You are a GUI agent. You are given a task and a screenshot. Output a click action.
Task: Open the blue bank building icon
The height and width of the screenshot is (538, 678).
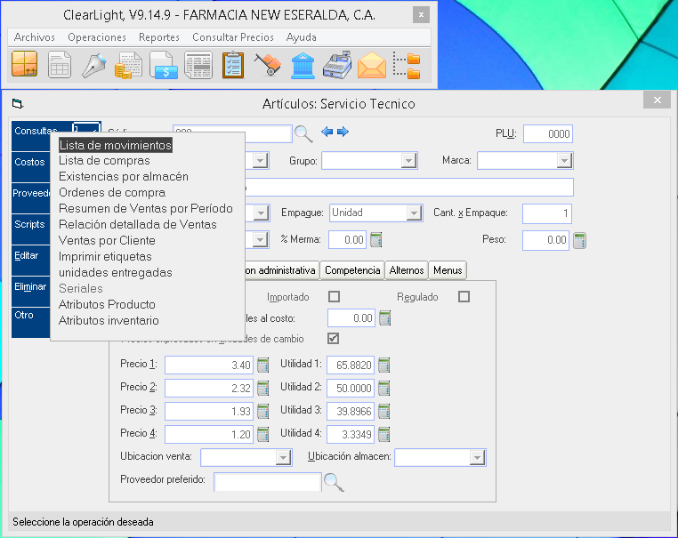pos(303,65)
